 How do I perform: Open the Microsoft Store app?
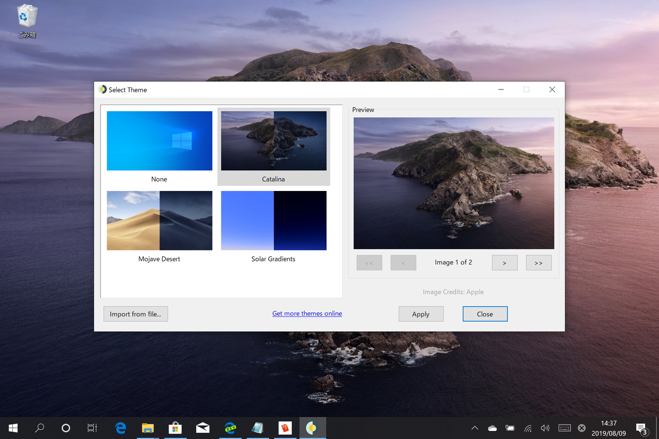tap(175, 428)
